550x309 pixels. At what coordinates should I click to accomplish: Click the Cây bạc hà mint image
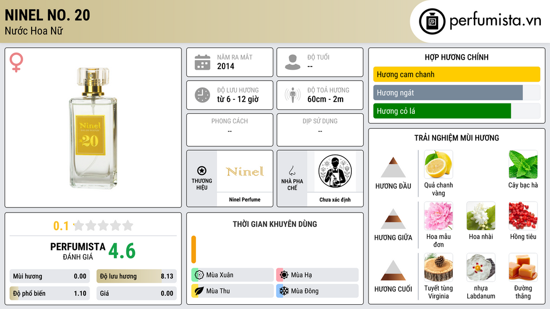pos(523,165)
